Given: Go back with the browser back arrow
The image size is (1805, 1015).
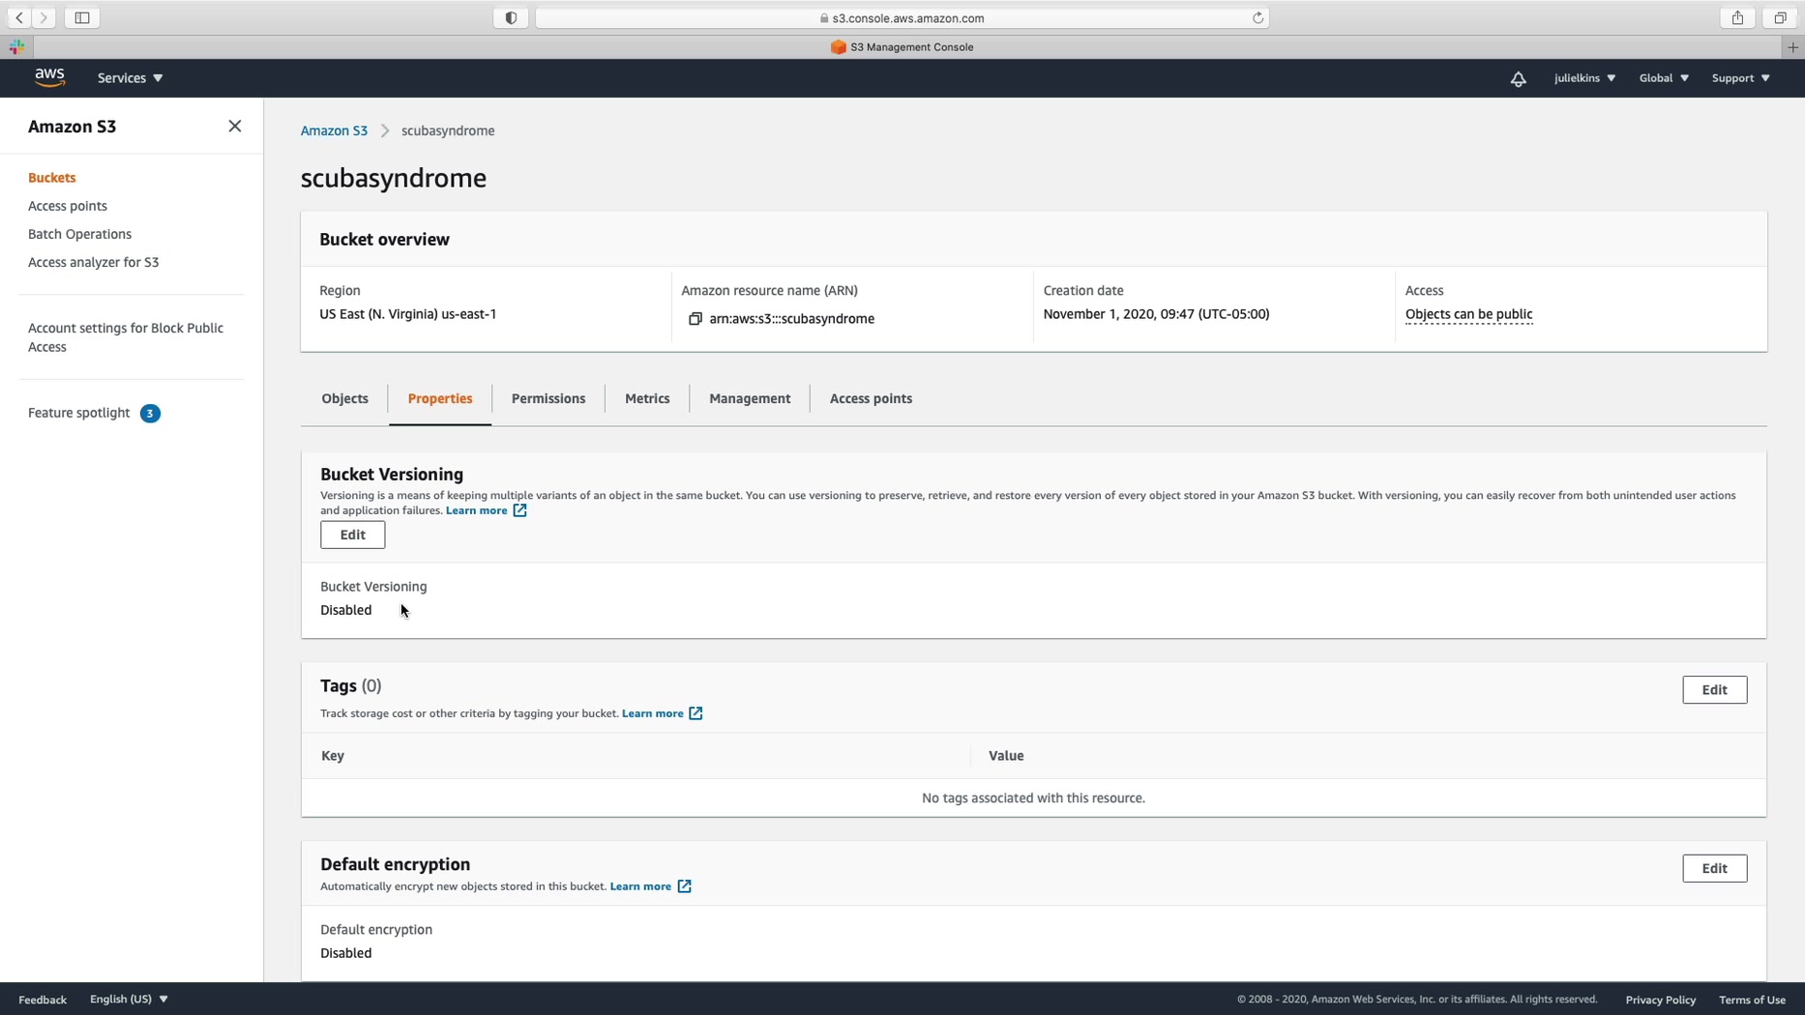Looking at the screenshot, I should click(19, 17).
